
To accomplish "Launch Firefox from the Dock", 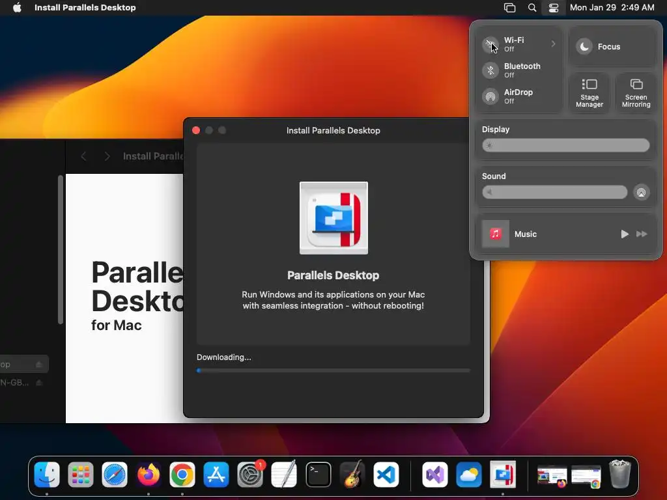I will coord(149,475).
